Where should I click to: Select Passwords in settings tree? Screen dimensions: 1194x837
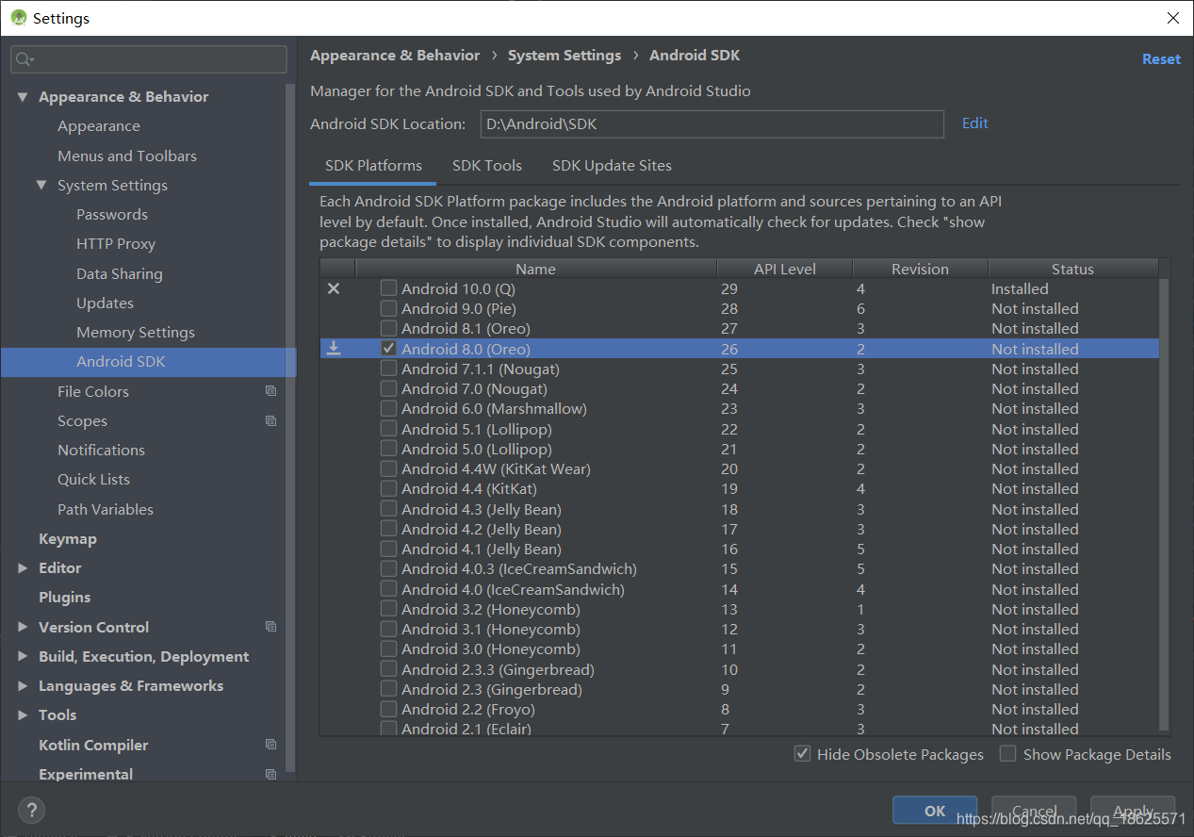coord(112,214)
